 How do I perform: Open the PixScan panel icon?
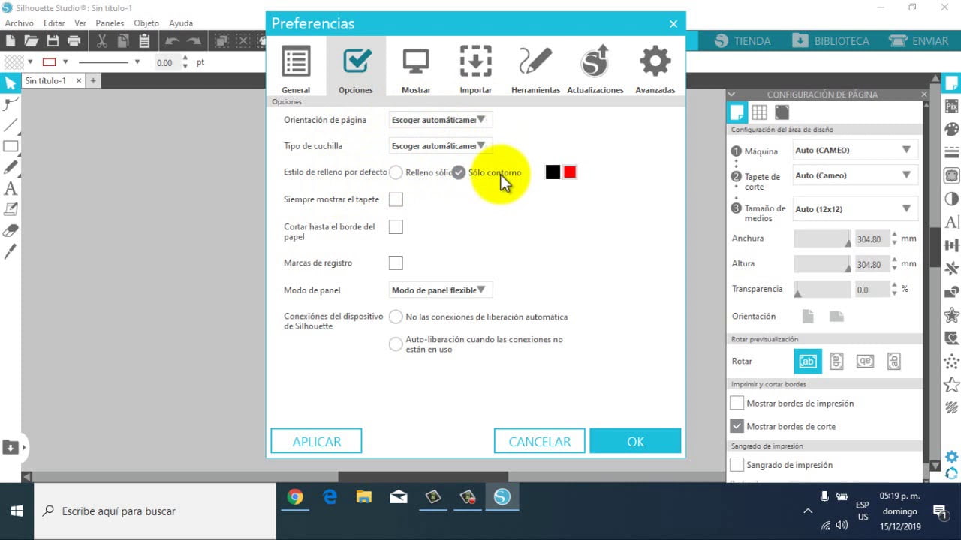click(x=952, y=106)
